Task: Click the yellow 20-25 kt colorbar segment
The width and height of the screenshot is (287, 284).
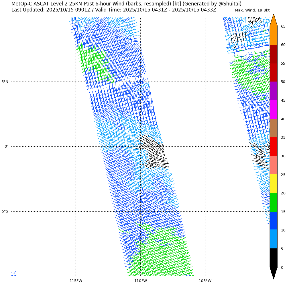Action: (x=273, y=183)
